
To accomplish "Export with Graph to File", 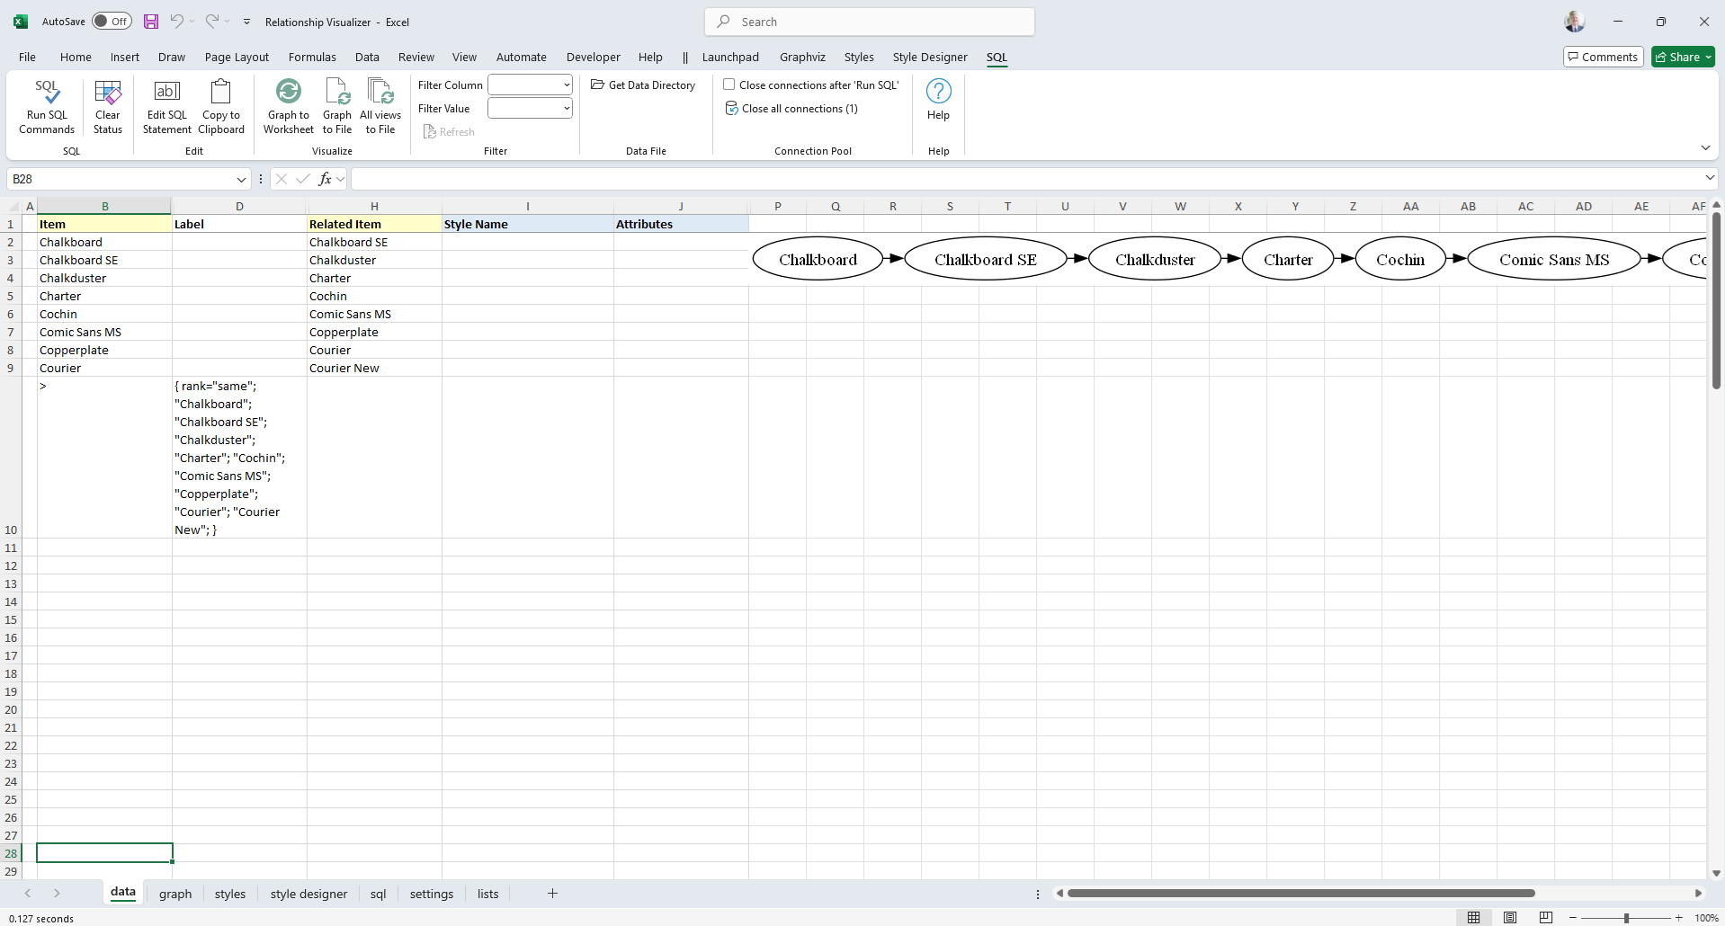I will tap(337, 107).
